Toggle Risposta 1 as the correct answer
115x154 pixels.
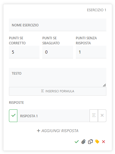click(x=13, y=116)
